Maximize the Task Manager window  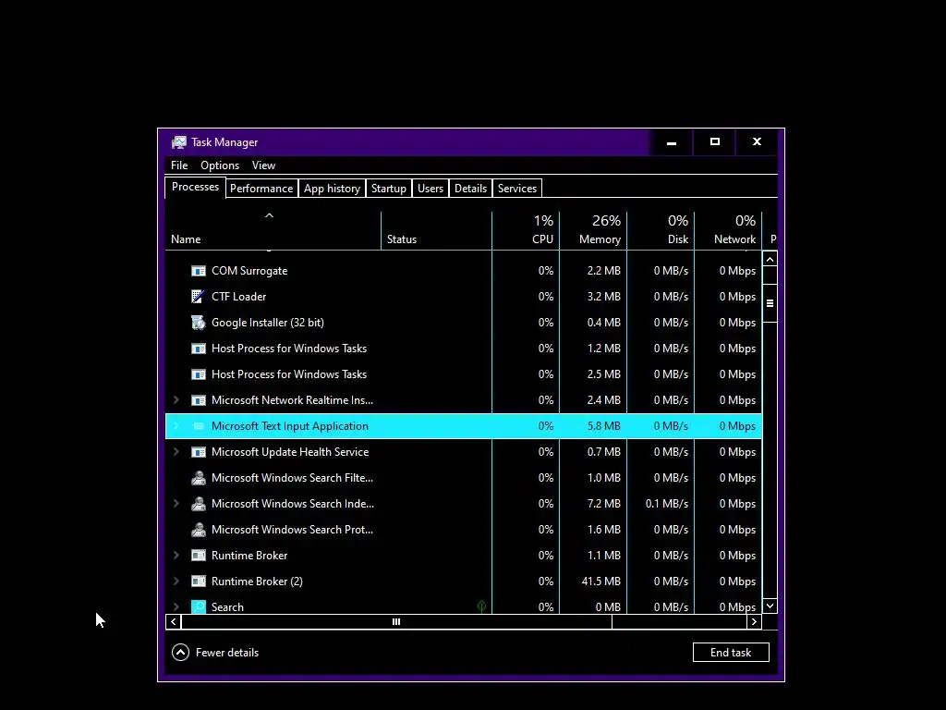coord(714,142)
